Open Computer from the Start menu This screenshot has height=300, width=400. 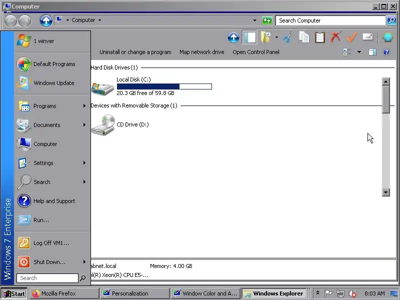pos(52,144)
